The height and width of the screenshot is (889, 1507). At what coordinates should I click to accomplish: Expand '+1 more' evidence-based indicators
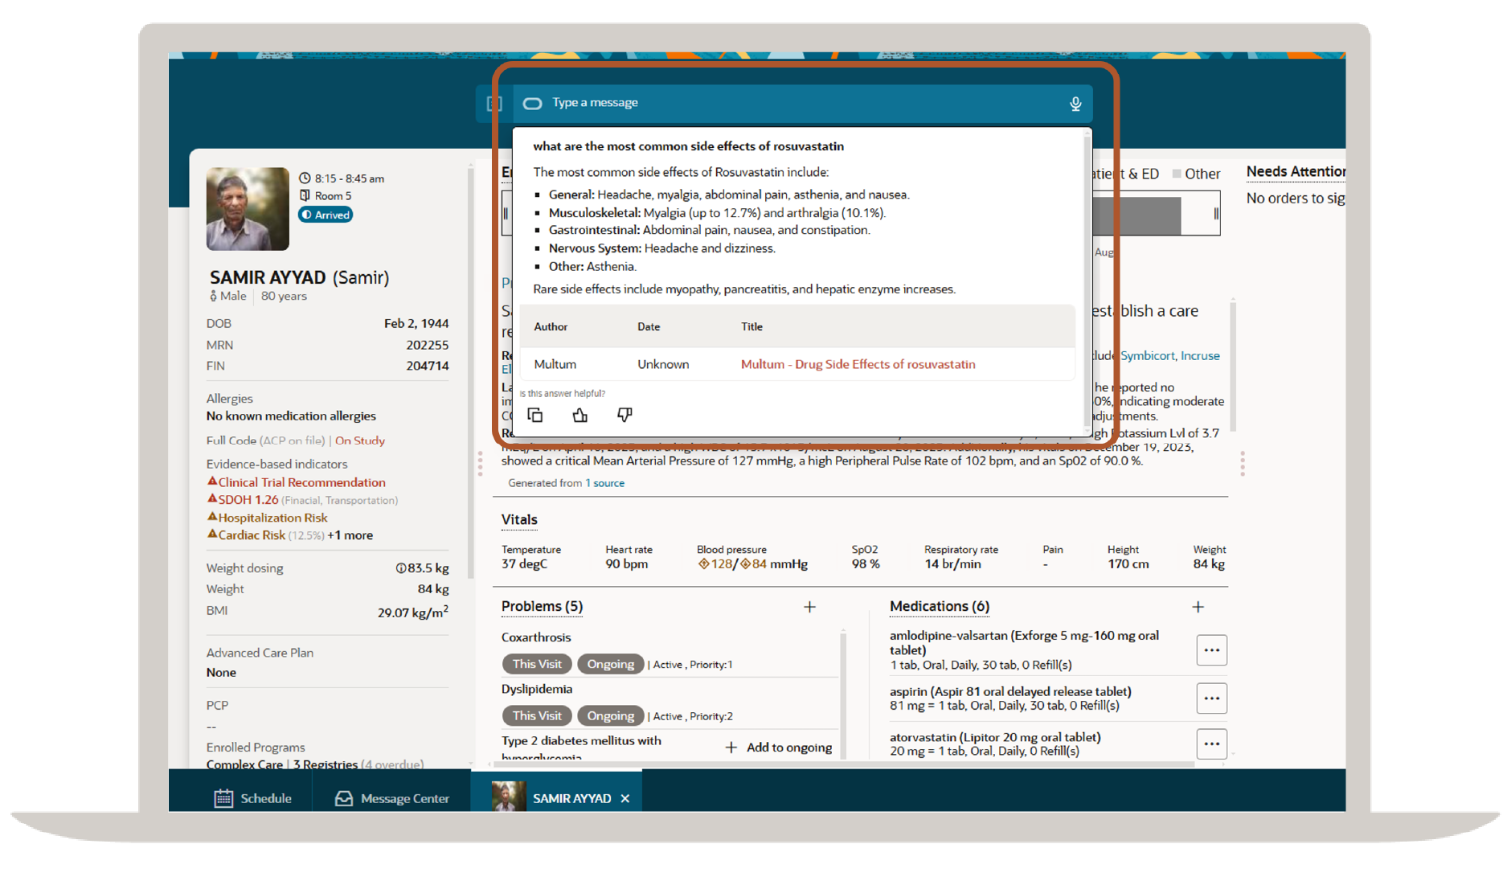(351, 535)
